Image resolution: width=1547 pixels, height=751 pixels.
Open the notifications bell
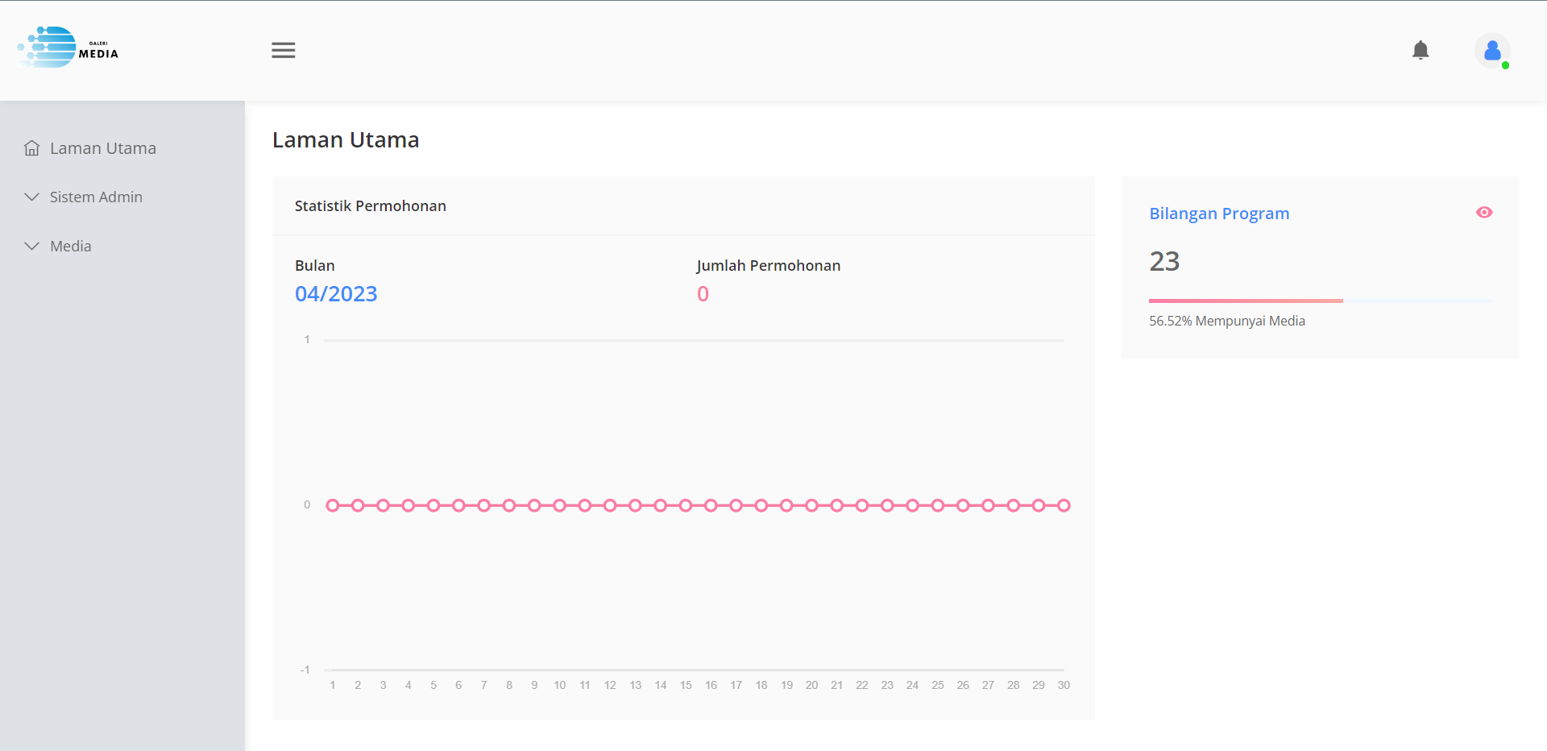1421,50
